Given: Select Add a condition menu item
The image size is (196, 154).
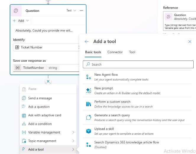Looking at the screenshot, I should (x=40, y=124).
